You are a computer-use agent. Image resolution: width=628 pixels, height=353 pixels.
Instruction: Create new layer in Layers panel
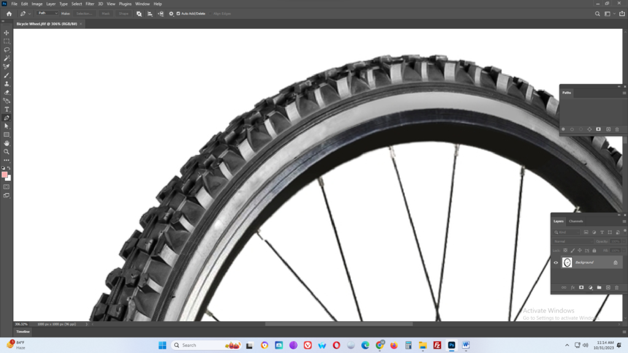pyautogui.click(x=608, y=287)
